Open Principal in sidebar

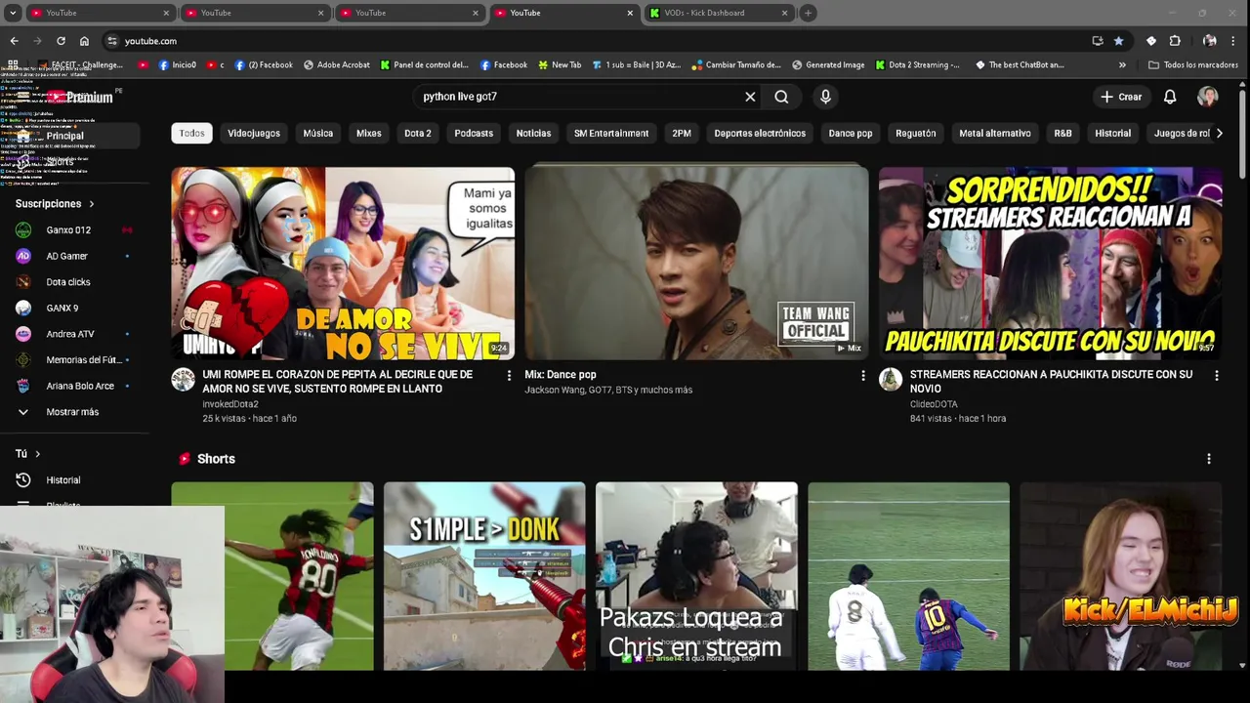click(x=74, y=136)
